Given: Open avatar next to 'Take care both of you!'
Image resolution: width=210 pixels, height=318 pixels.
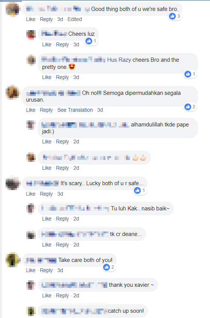Looking at the screenshot, I should 13,260.
